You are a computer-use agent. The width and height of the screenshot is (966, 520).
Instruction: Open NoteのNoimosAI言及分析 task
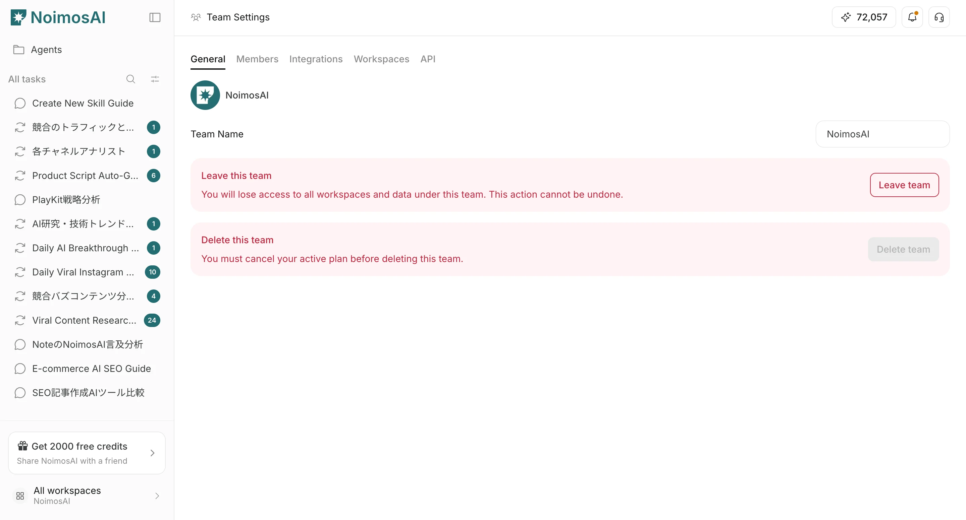coord(87,345)
